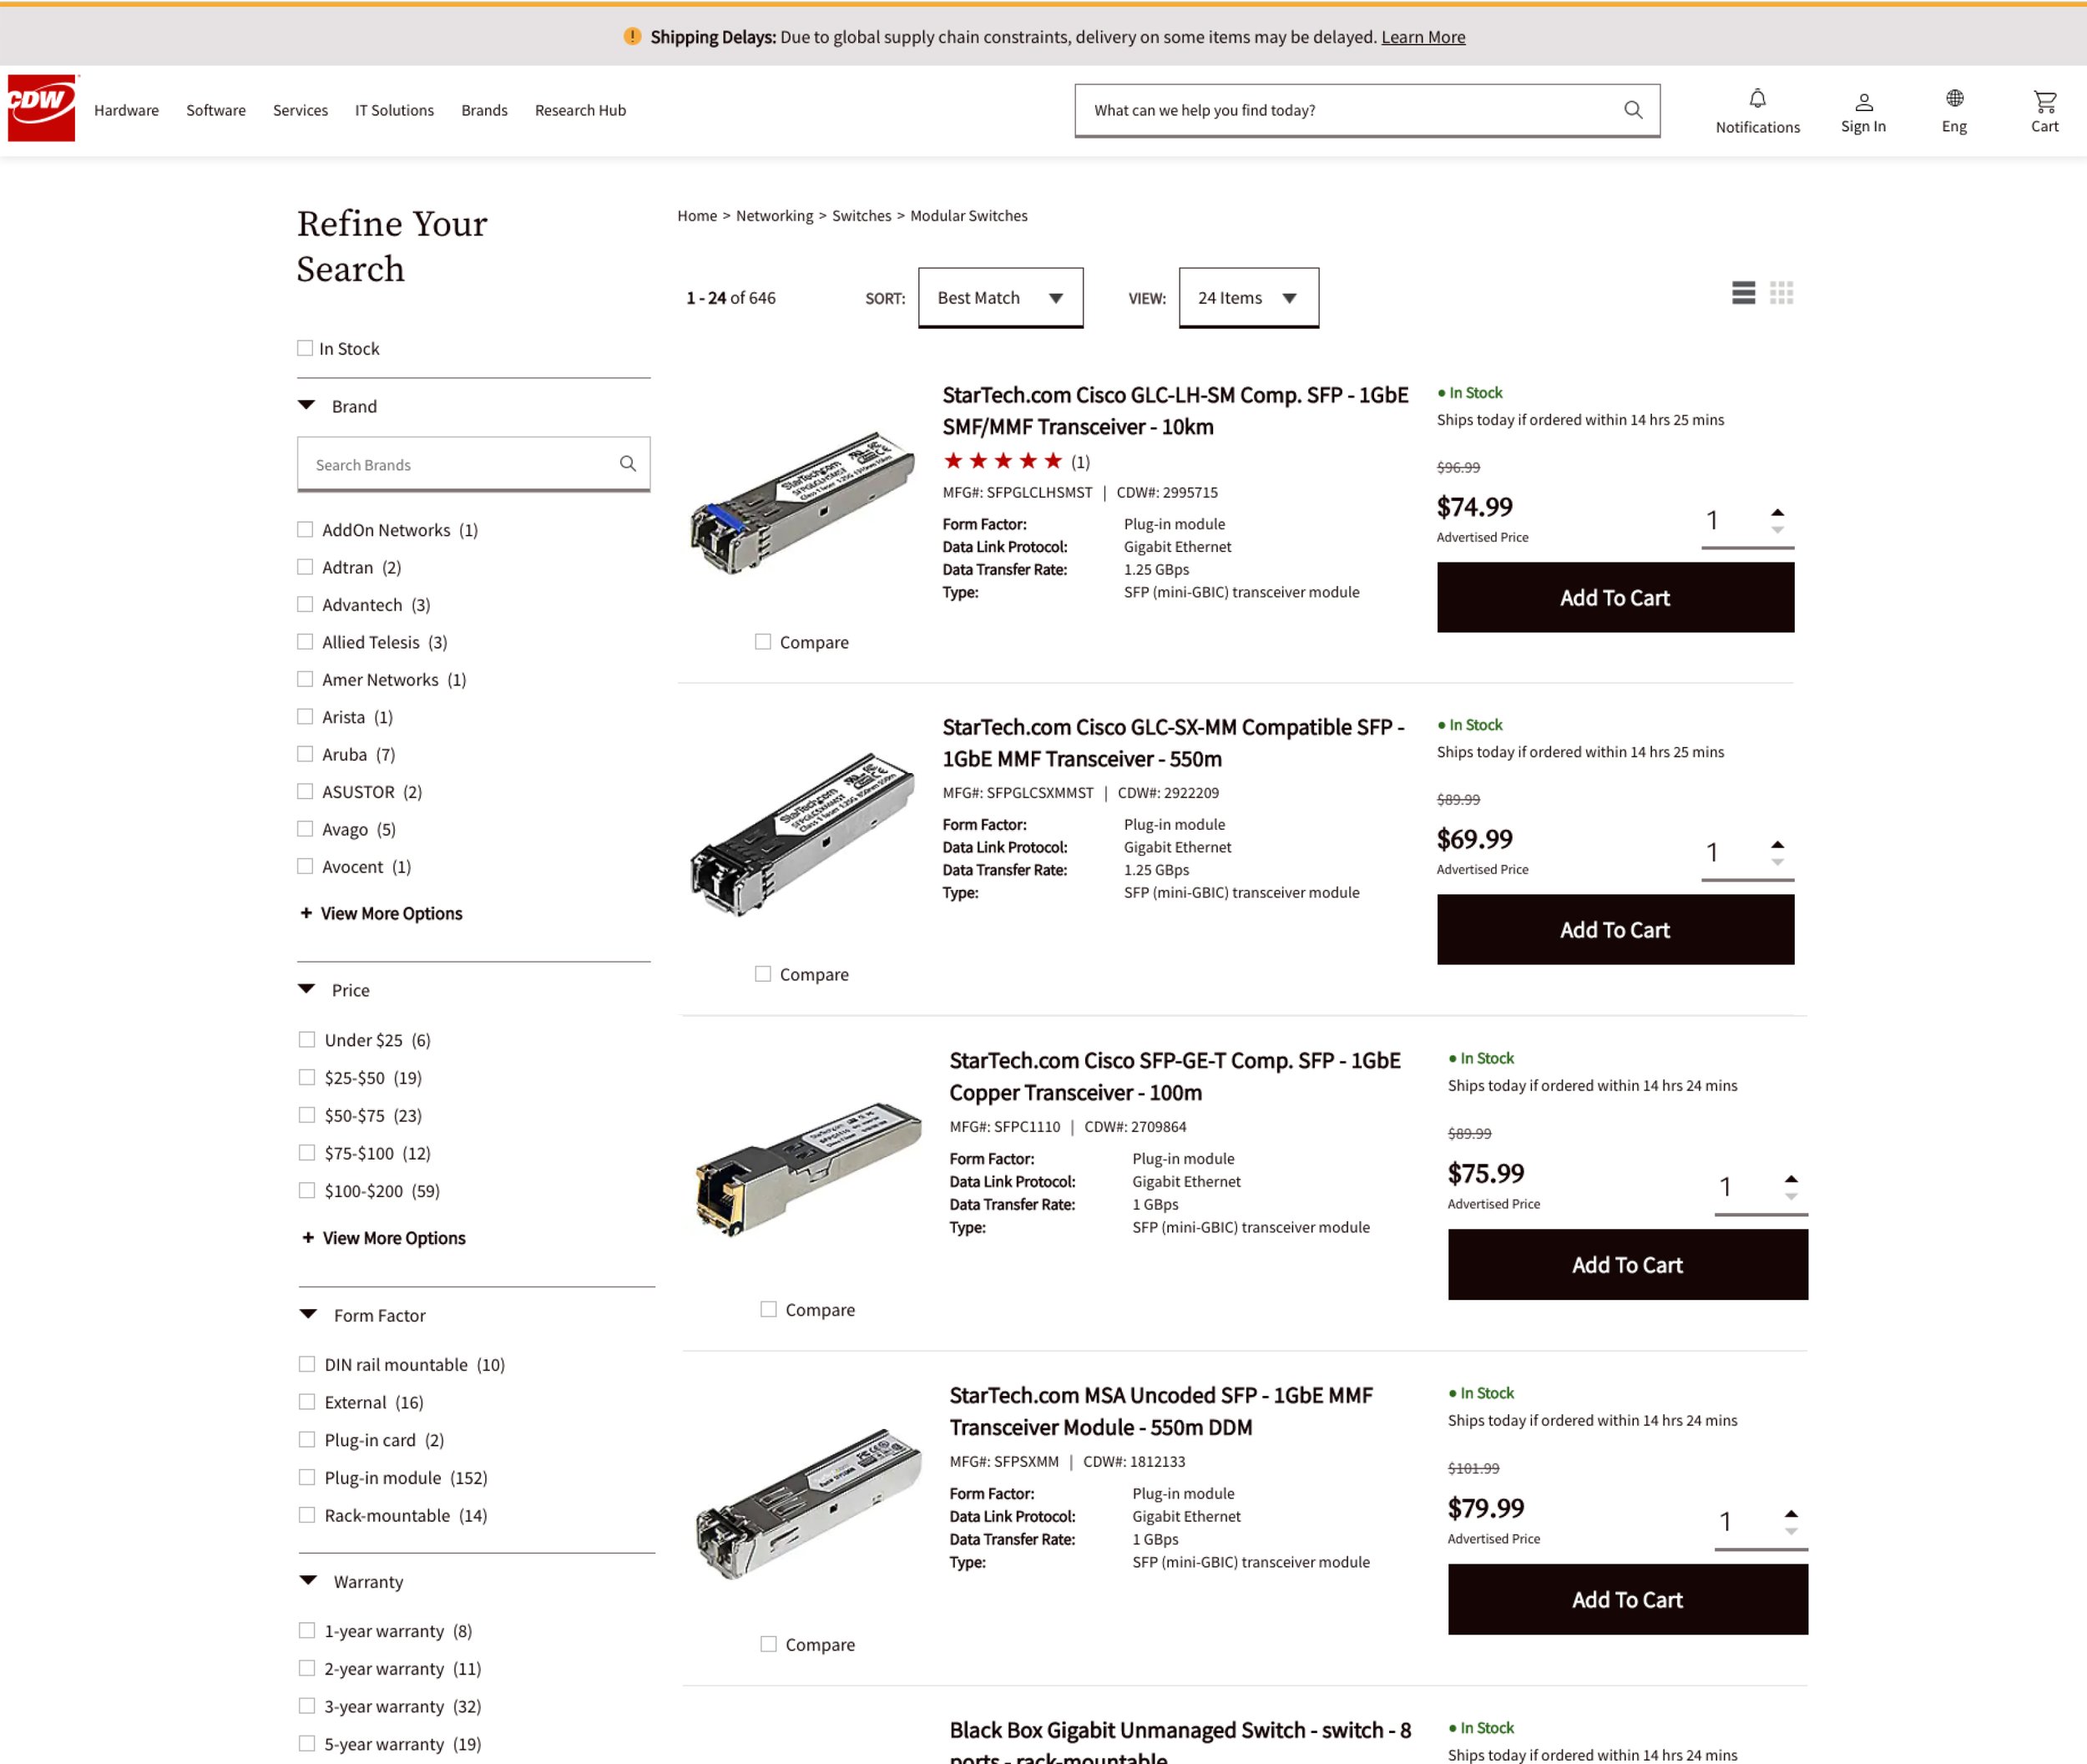Open the Eng language globe
Viewport: 2087px width, 1764px height.
pyautogui.click(x=1954, y=99)
